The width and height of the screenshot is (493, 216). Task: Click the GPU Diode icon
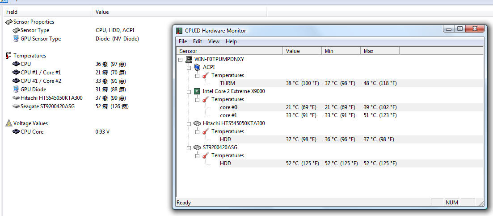[x=16, y=90]
